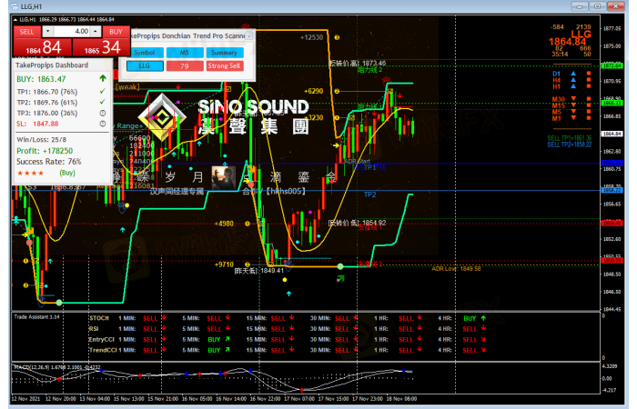Viewport: 637px width, 409px height.
Task: Toggle the LLG symbol button in the scanner
Action: (x=144, y=65)
